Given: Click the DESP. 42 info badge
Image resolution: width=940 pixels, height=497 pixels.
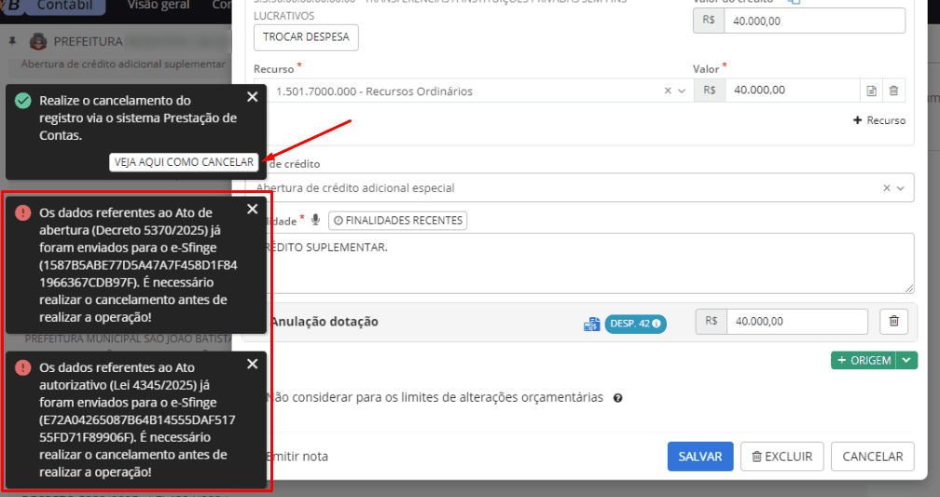Looking at the screenshot, I should 635,324.
